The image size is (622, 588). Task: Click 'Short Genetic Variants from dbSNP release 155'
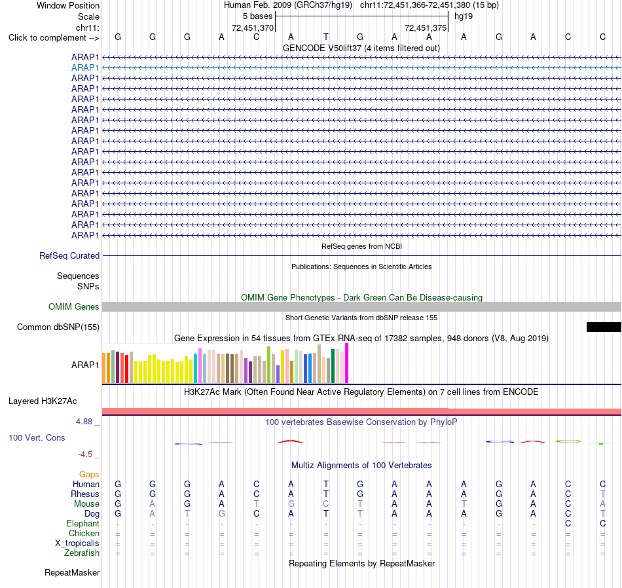point(361,318)
